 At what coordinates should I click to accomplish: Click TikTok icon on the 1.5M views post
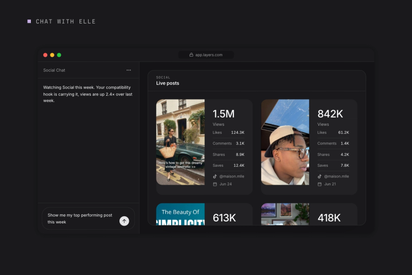(215, 176)
